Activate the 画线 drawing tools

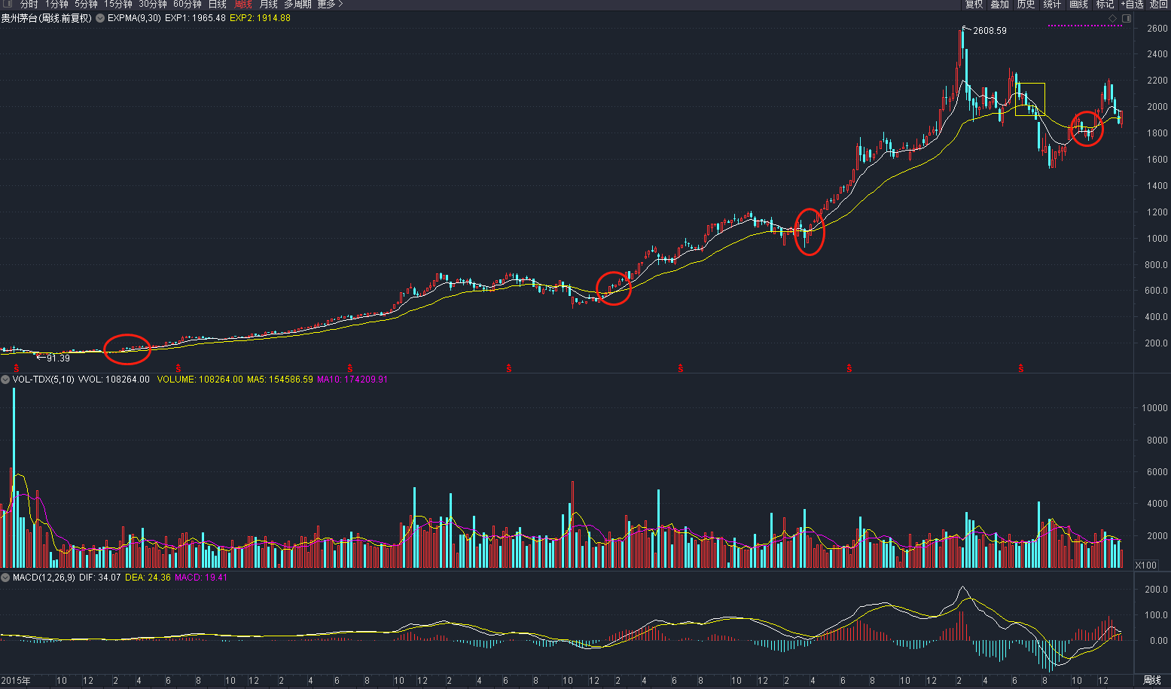[1078, 5]
